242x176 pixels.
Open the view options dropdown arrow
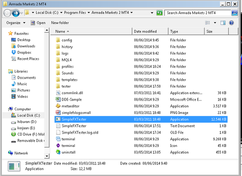[215, 23]
